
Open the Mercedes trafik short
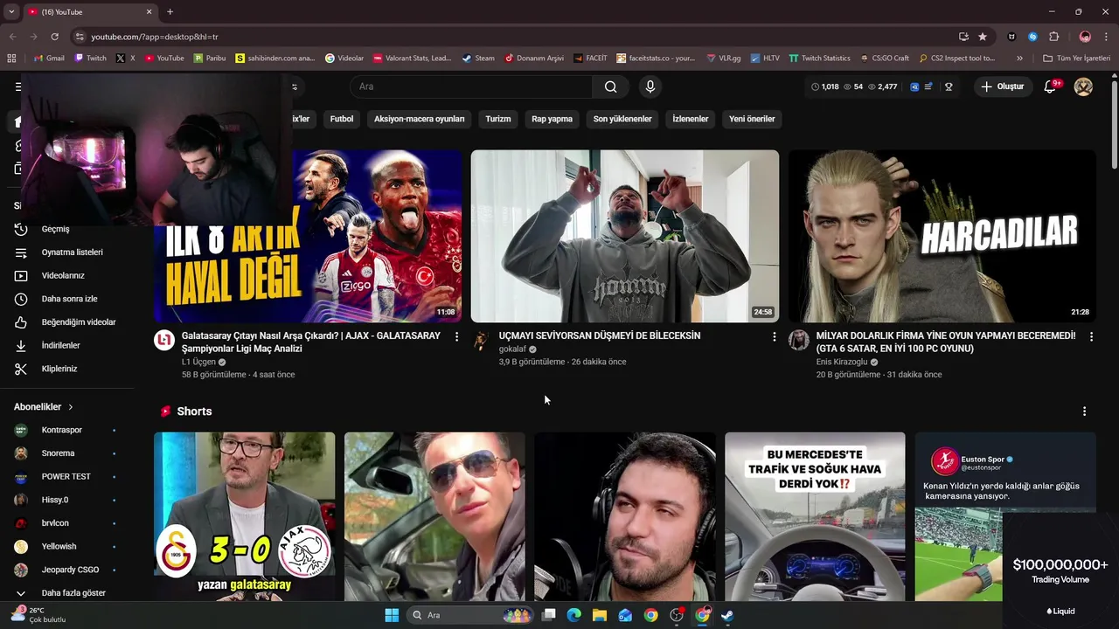pyautogui.click(x=815, y=516)
